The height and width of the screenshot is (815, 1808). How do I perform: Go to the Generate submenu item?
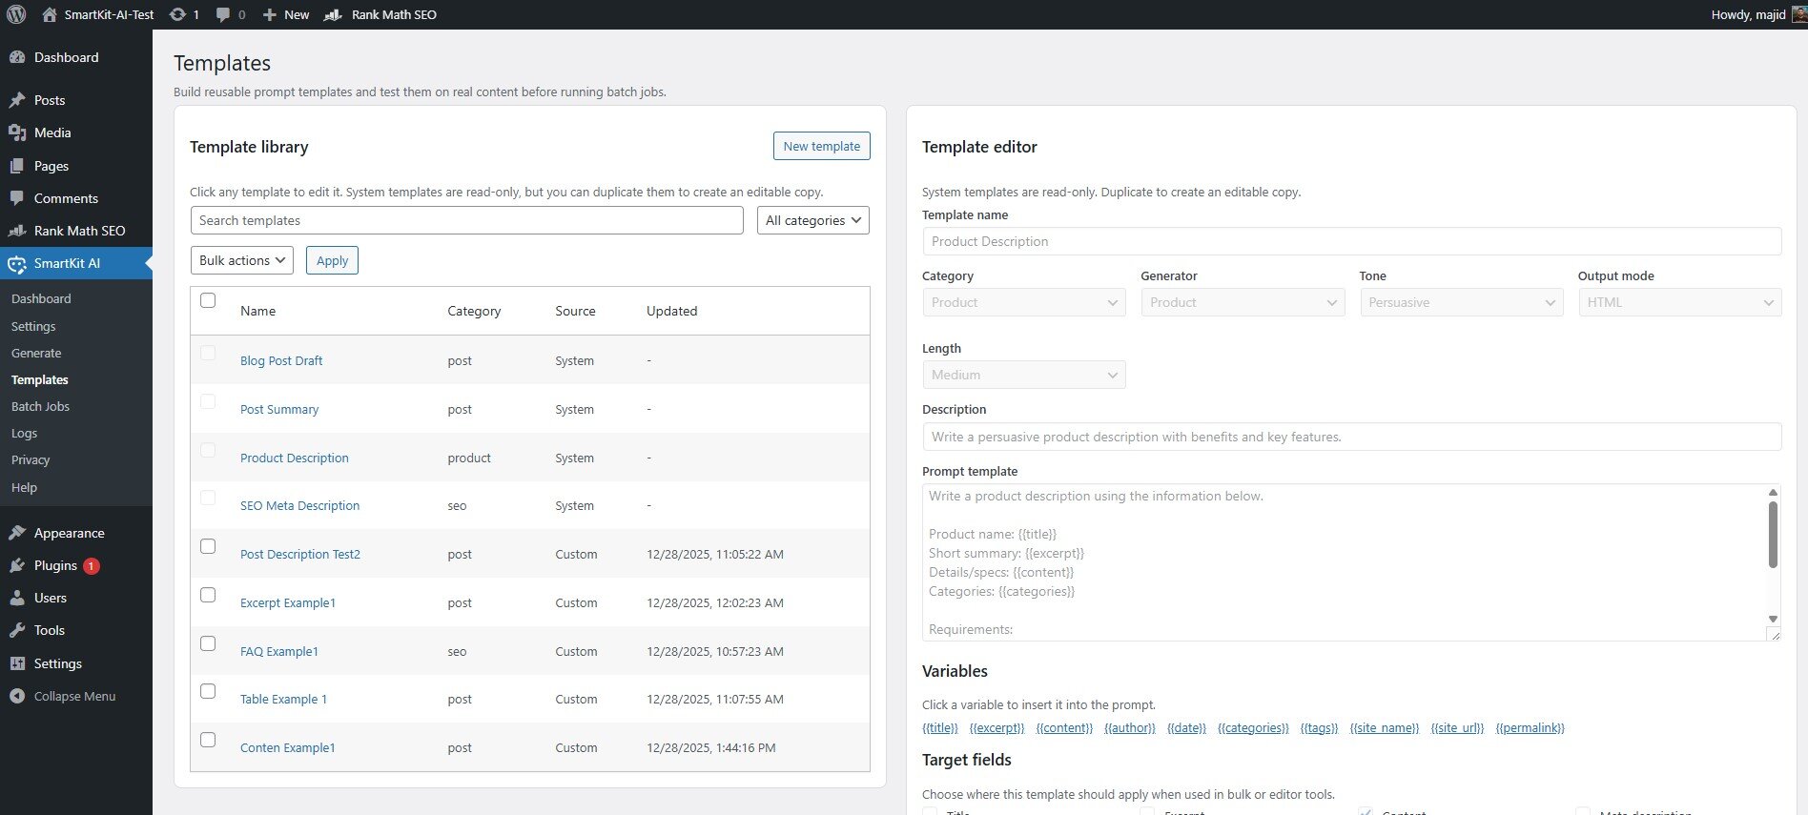pos(36,353)
